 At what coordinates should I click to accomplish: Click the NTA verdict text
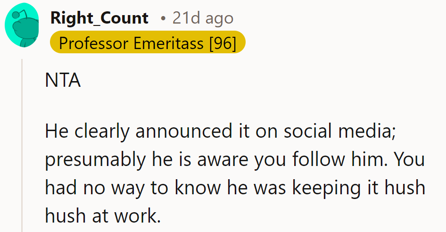[x=63, y=81]
